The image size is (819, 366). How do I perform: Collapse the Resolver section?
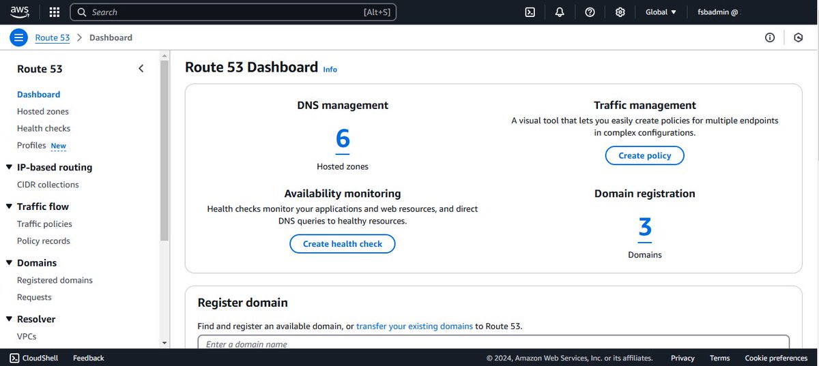8,319
